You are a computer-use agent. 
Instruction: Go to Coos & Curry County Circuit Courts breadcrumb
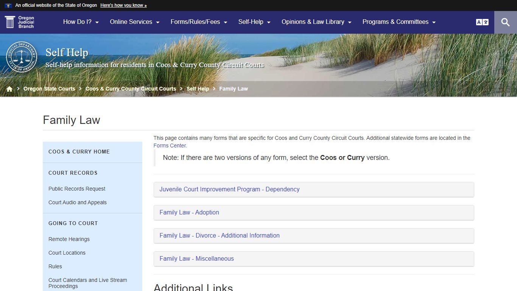tap(131, 89)
